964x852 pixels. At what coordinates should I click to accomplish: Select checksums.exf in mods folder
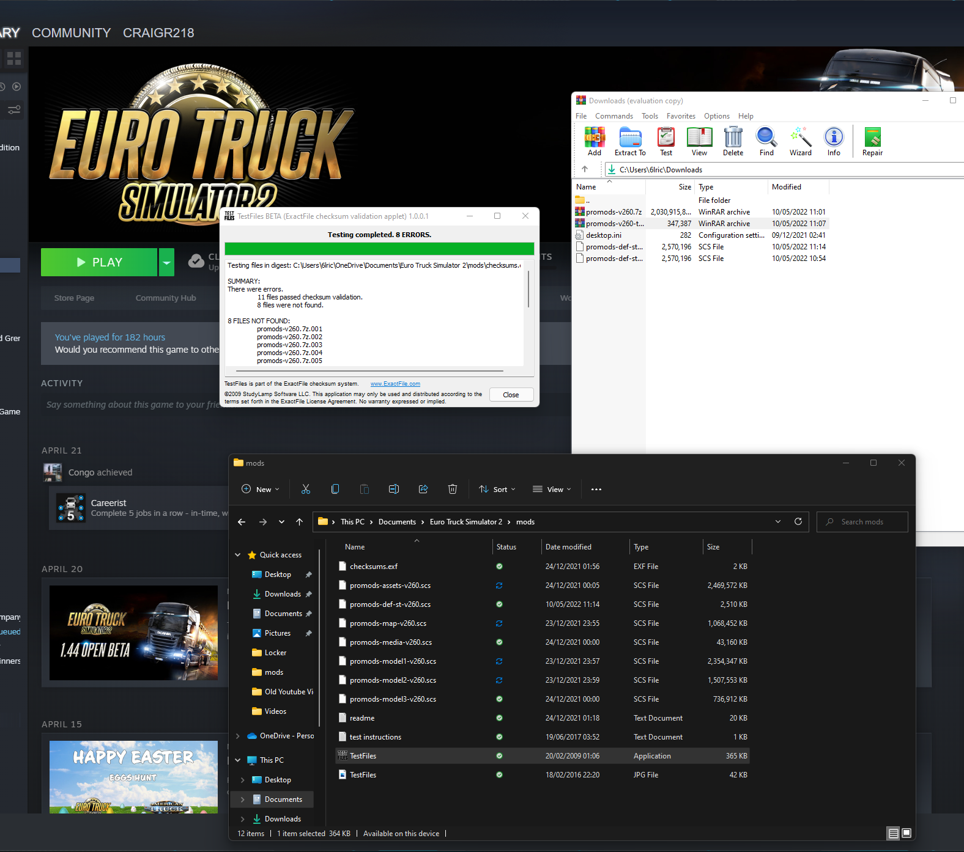click(x=543, y=567)
